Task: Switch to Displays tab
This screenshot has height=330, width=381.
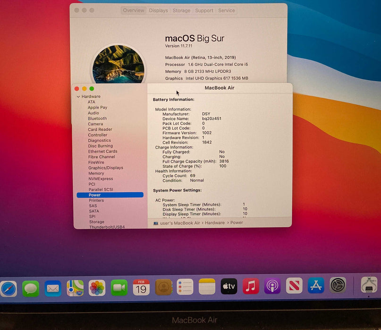Action: (158, 10)
